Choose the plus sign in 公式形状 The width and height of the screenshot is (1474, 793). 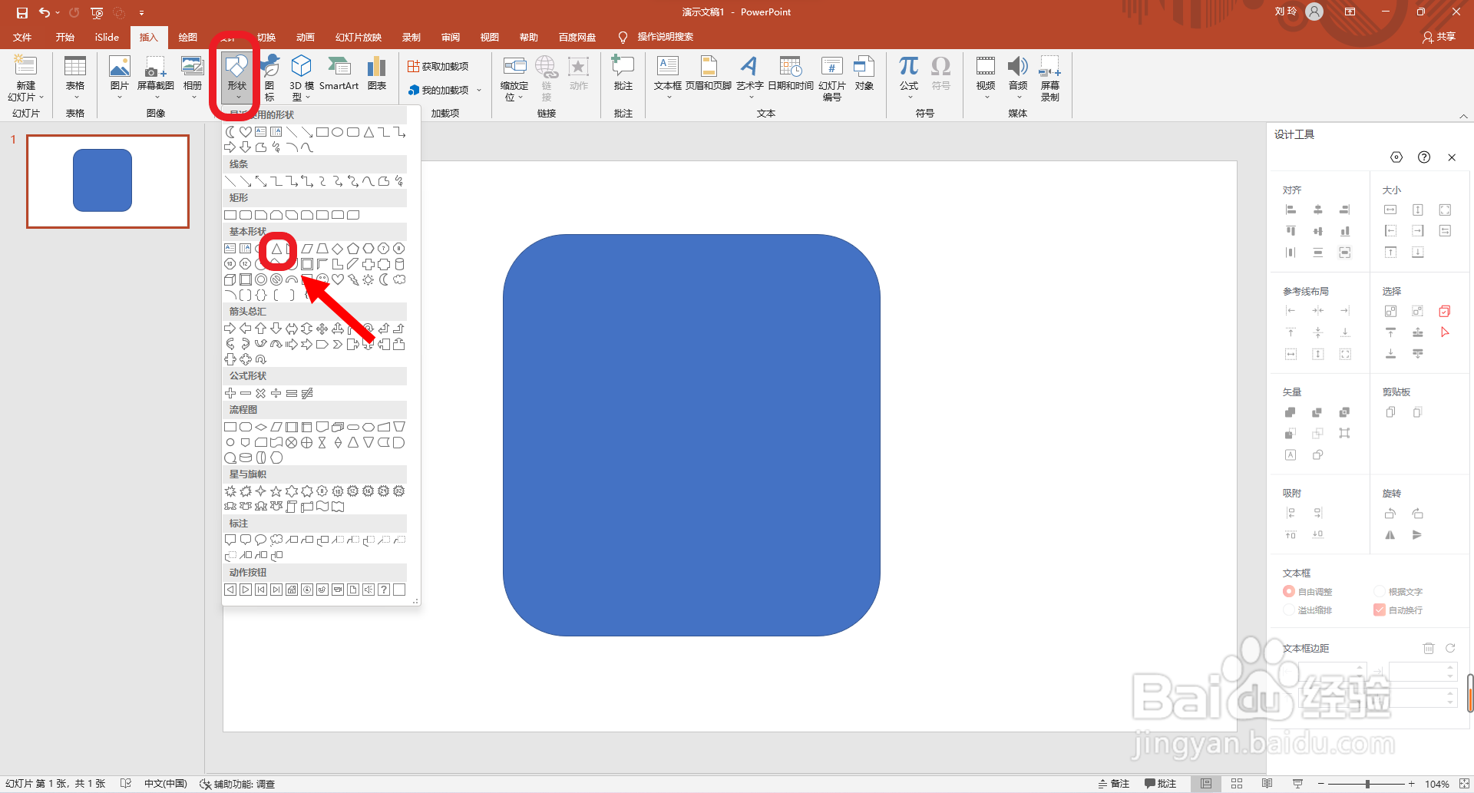click(230, 393)
